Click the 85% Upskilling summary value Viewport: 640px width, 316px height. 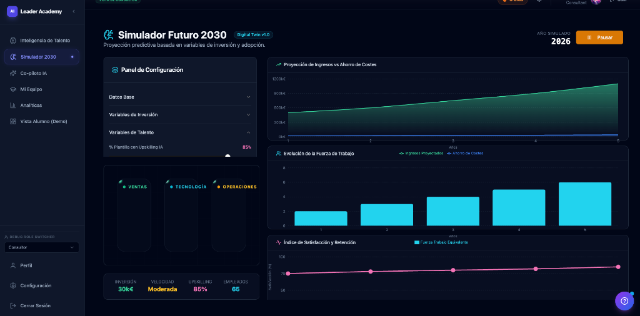pyautogui.click(x=200, y=289)
